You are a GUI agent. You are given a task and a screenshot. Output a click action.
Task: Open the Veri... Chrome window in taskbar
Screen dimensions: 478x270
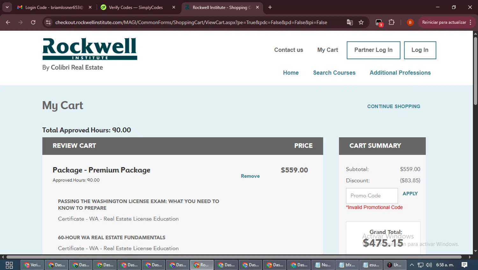(x=32, y=265)
